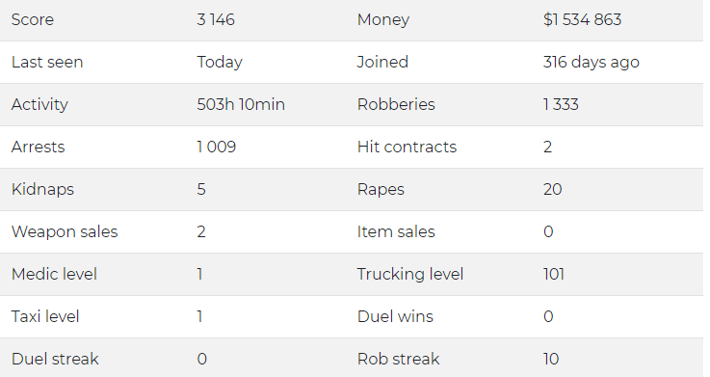710x377 pixels.
Task: Click the Duel wins label
Action: click(395, 316)
